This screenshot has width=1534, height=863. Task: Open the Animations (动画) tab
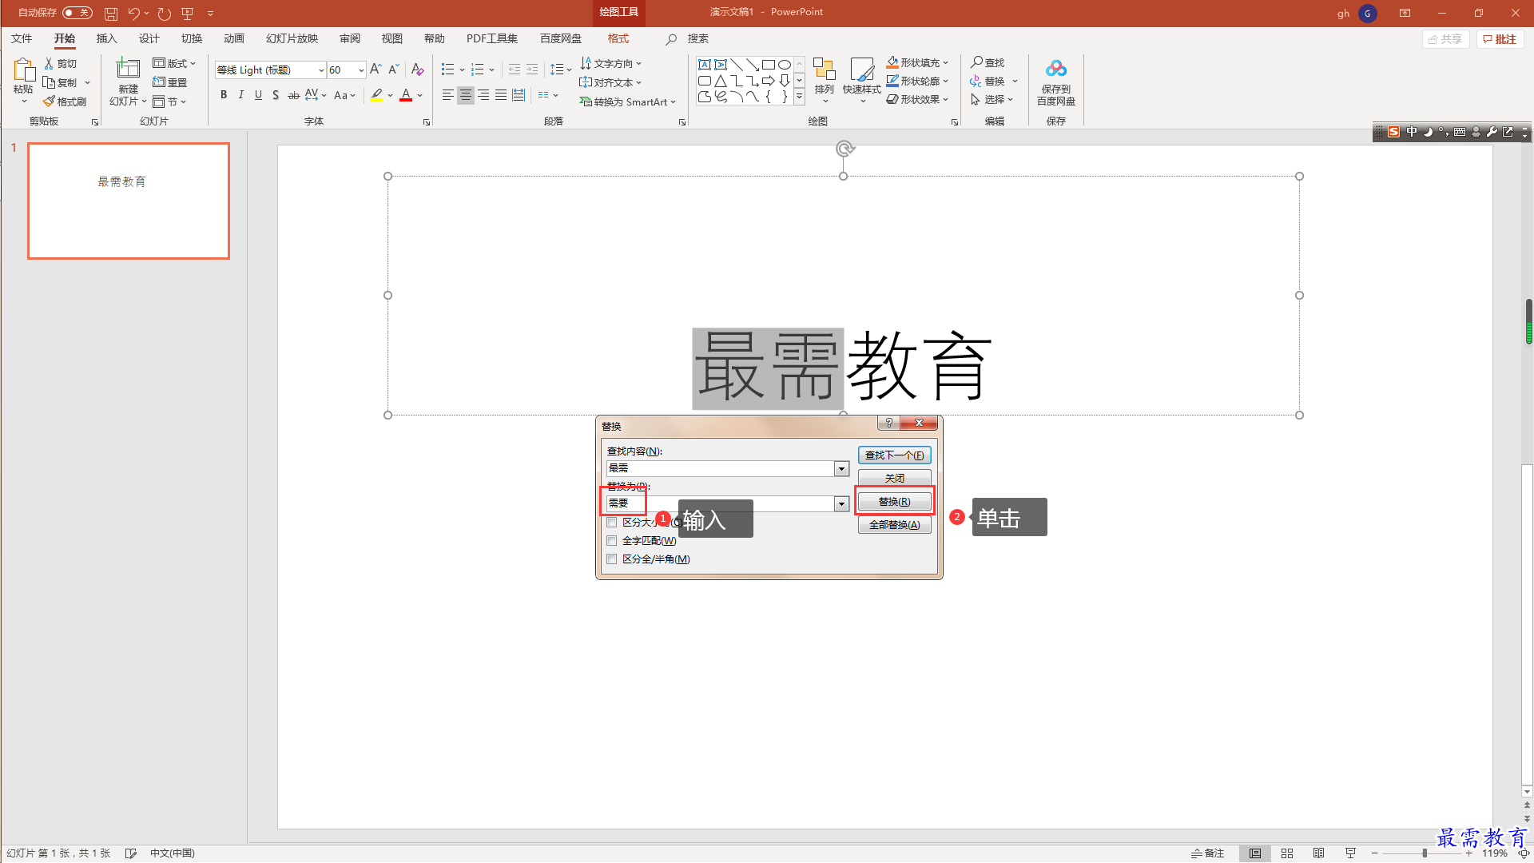[x=233, y=38]
